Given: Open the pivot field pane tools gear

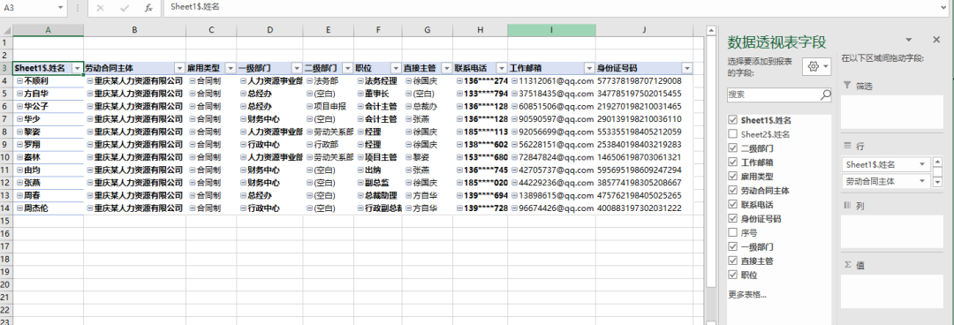Looking at the screenshot, I should [x=817, y=66].
